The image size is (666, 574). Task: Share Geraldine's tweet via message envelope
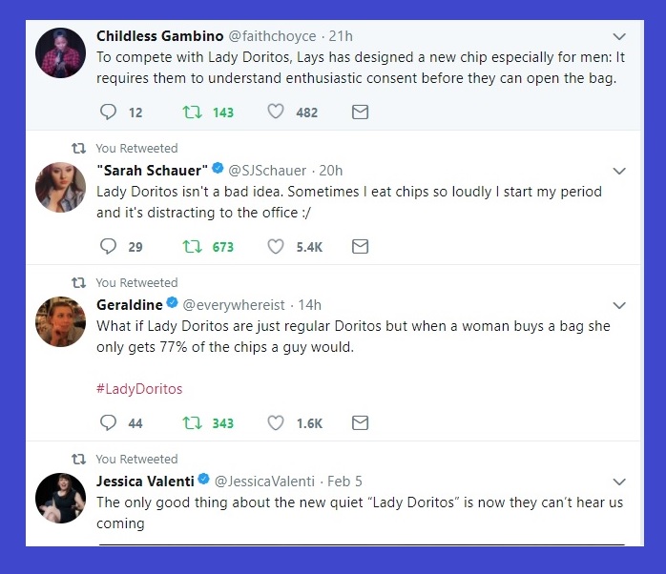[360, 423]
